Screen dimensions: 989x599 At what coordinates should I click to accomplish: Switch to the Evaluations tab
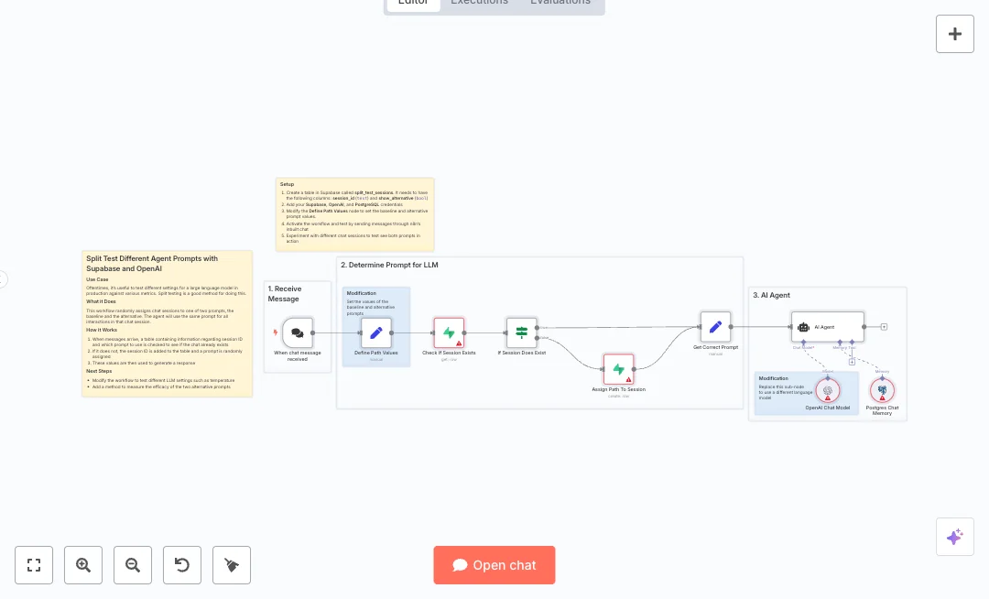pyautogui.click(x=560, y=3)
